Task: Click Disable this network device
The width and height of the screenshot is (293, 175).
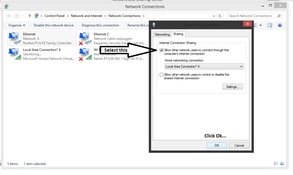Action: pyautogui.click(x=54, y=25)
